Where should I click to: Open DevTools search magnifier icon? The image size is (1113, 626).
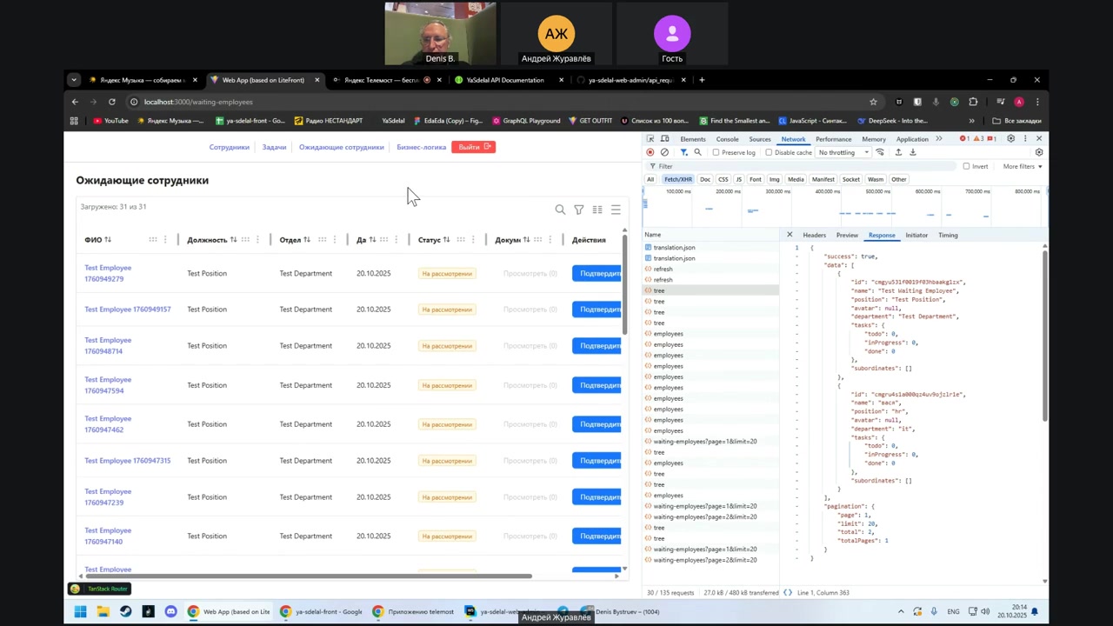click(x=697, y=152)
